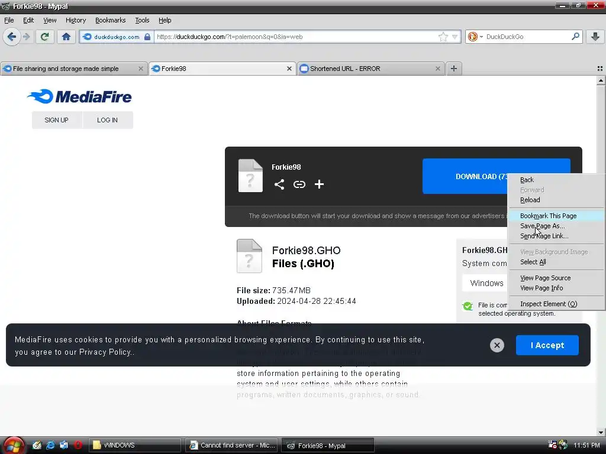
Task: Switch to Shortened URL - ERROR tab
Action: pos(370,69)
